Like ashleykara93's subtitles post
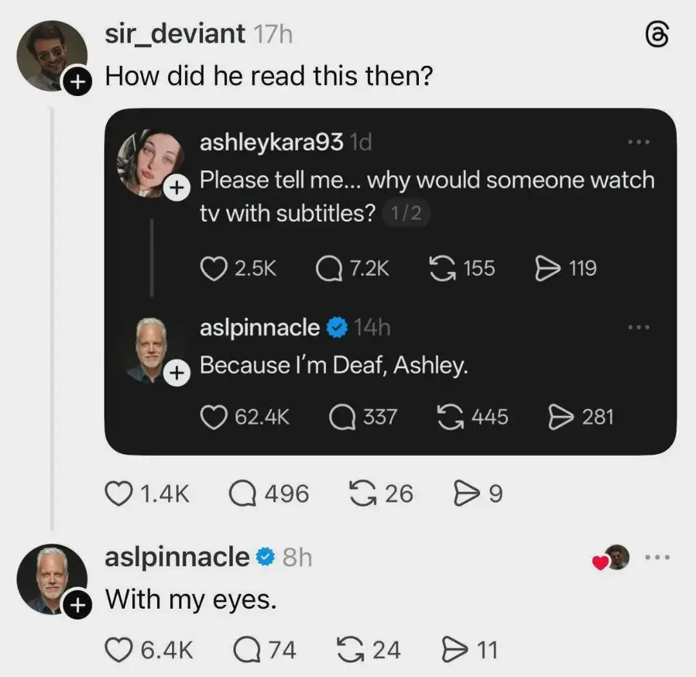The image size is (696, 677). pos(216,269)
